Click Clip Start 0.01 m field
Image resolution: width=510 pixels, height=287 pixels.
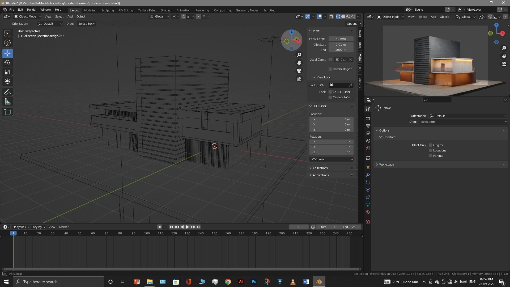[x=341, y=45]
